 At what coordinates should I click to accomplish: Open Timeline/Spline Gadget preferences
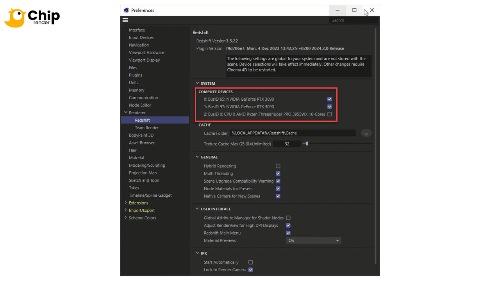coord(150,195)
